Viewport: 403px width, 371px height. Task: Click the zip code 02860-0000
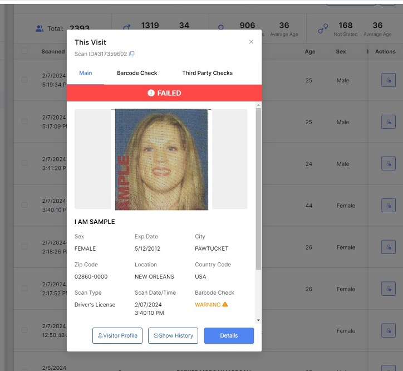(x=91, y=276)
